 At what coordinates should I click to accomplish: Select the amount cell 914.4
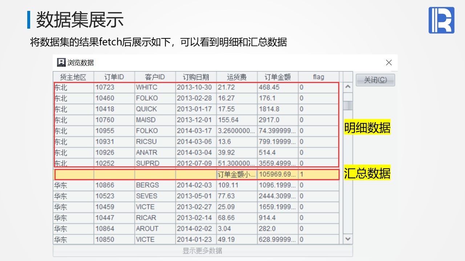point(278,218)
